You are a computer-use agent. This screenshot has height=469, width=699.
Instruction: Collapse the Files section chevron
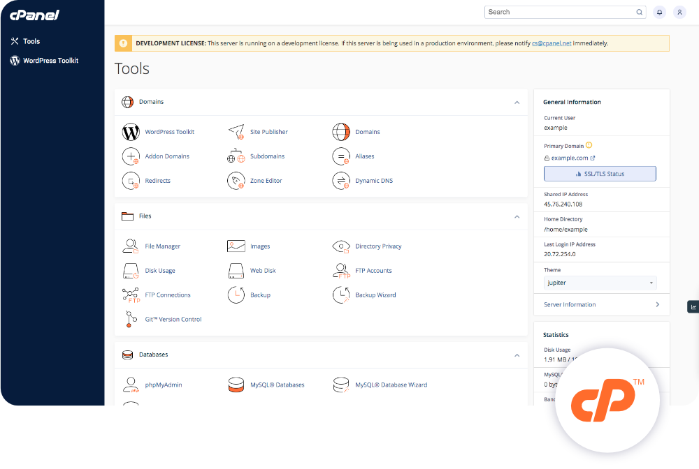coord(517,217)
